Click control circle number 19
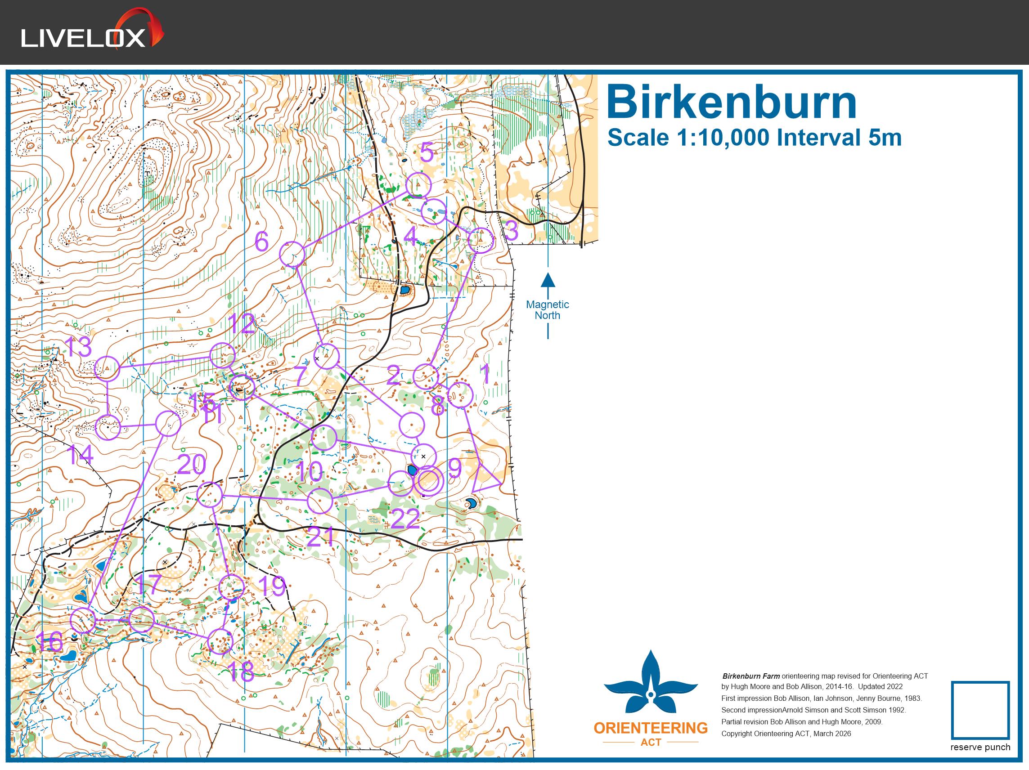This screenshot has height=770, width=1029. 231,587
